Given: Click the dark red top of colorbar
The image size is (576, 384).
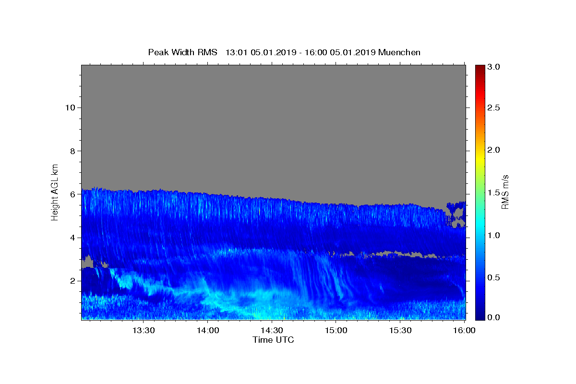Looking at the screenshot, I should [480, 68].
